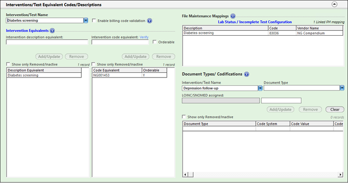Click the Description header in mappings table
The width and height of the screenshot is (348, 183).
pyautogui.click(x=225, y=28)
